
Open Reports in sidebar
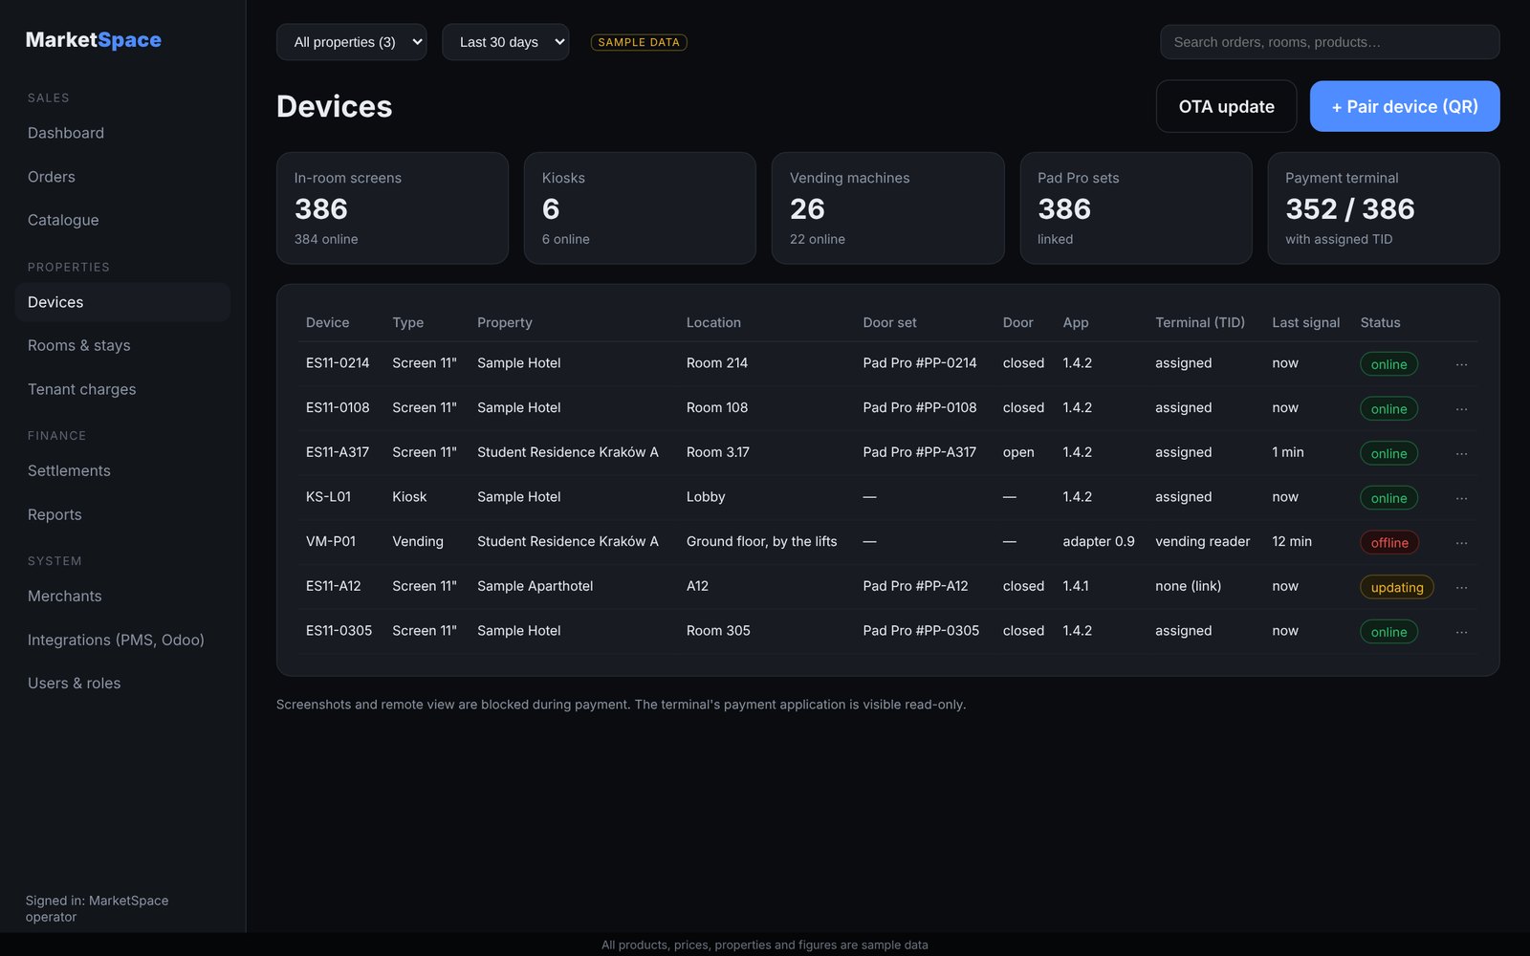tap(122, 514)
